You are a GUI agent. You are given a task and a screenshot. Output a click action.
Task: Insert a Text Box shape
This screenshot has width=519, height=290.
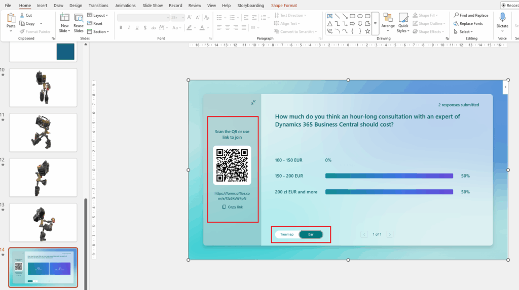329,16
